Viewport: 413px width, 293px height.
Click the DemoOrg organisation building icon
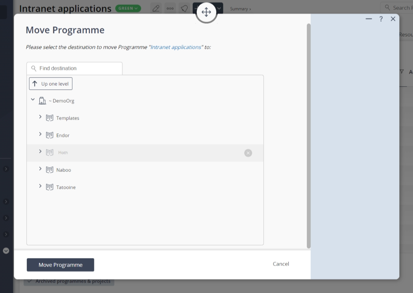tap(42, 101)
